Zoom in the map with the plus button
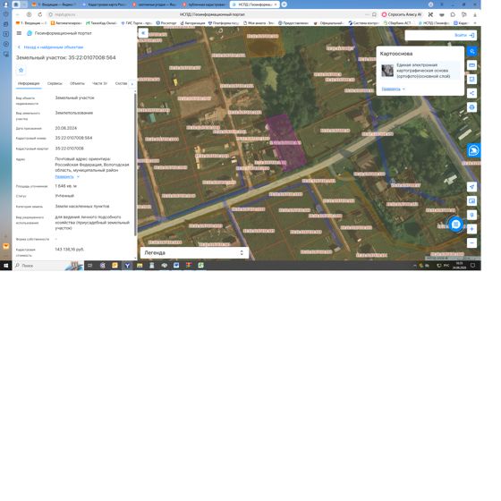 pyautogui.click(x=472, y=229)
